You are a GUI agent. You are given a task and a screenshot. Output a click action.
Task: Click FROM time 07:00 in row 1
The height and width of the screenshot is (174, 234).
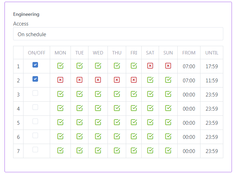point(189,66)
